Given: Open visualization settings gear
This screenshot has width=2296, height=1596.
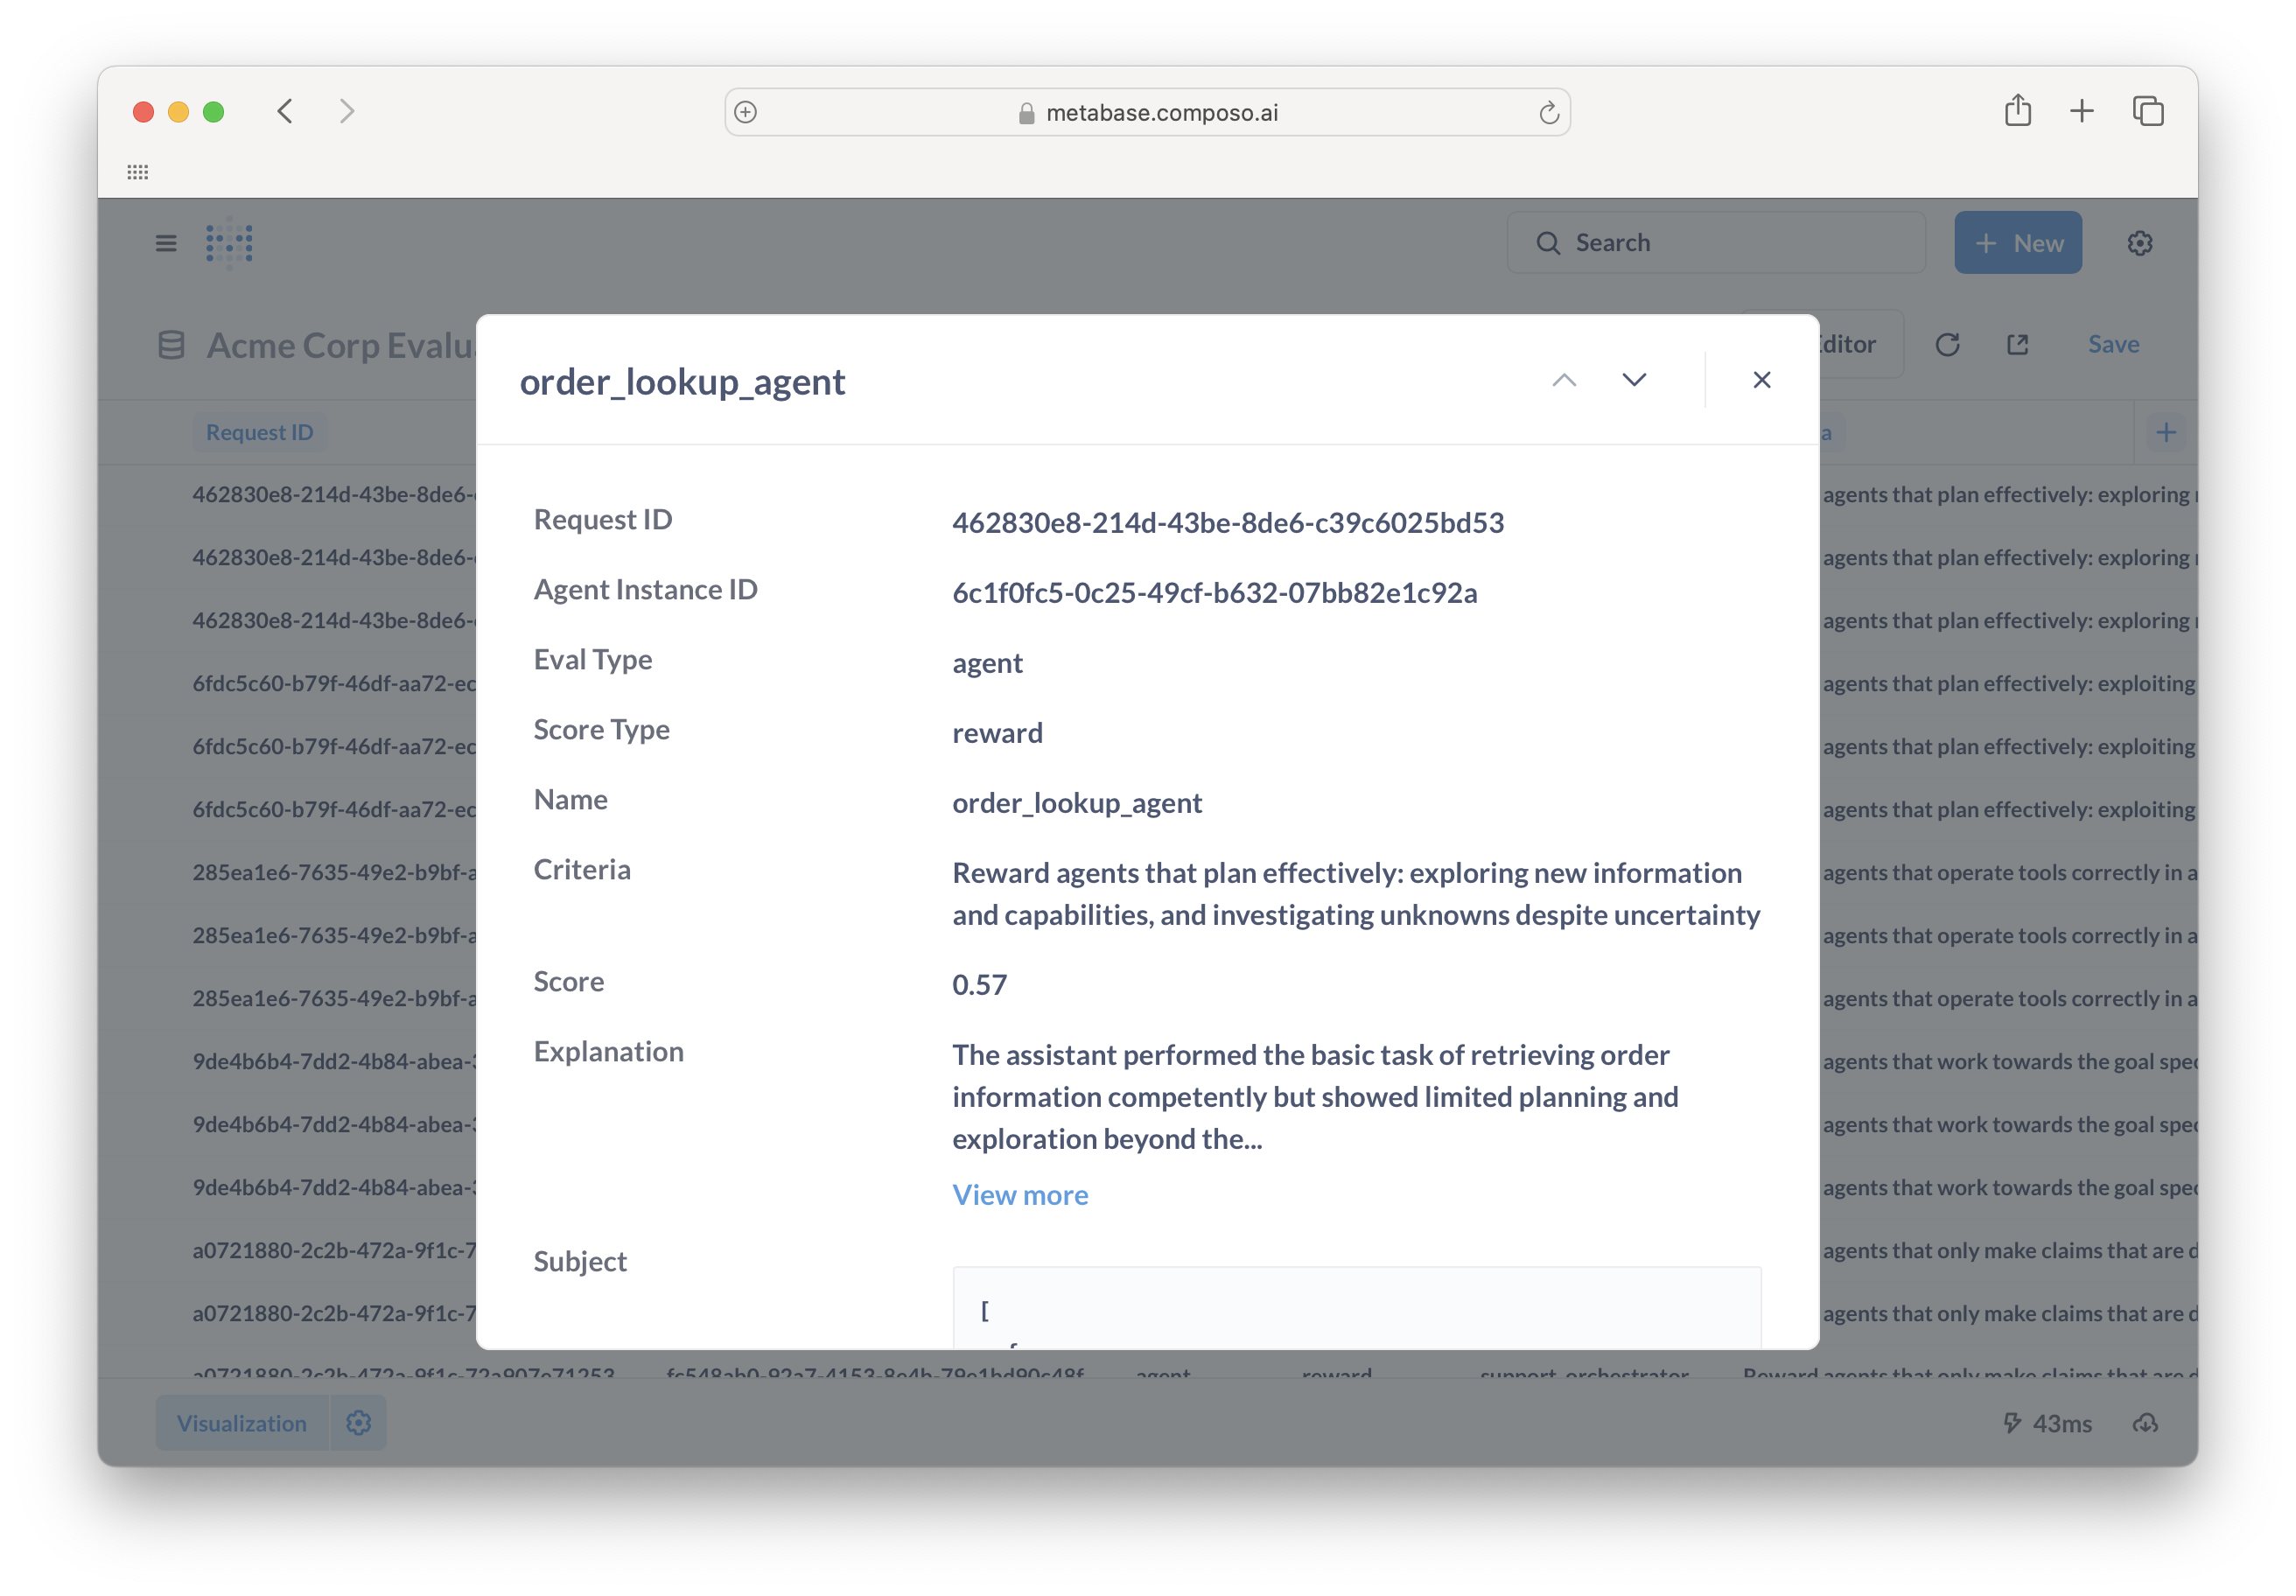Looking at the screenshot, I should (x=358, y=1422).
